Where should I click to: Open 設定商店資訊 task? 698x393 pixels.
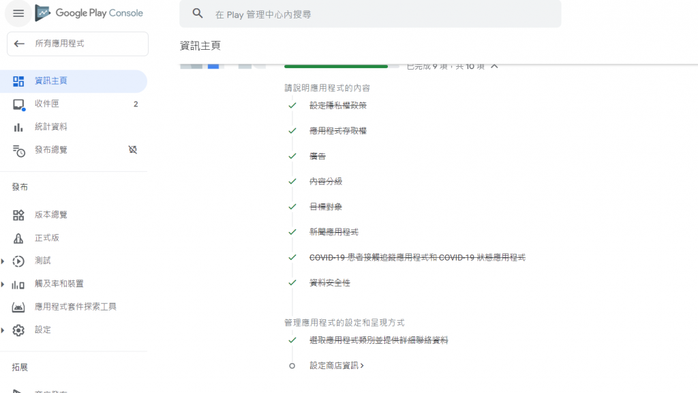point(337,366)
